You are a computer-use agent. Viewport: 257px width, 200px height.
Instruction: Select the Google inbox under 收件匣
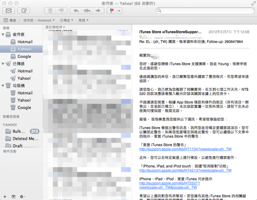tap(21, 56)
